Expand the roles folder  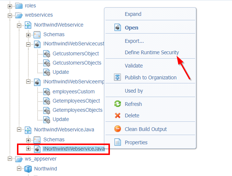[x=10, y=6]
